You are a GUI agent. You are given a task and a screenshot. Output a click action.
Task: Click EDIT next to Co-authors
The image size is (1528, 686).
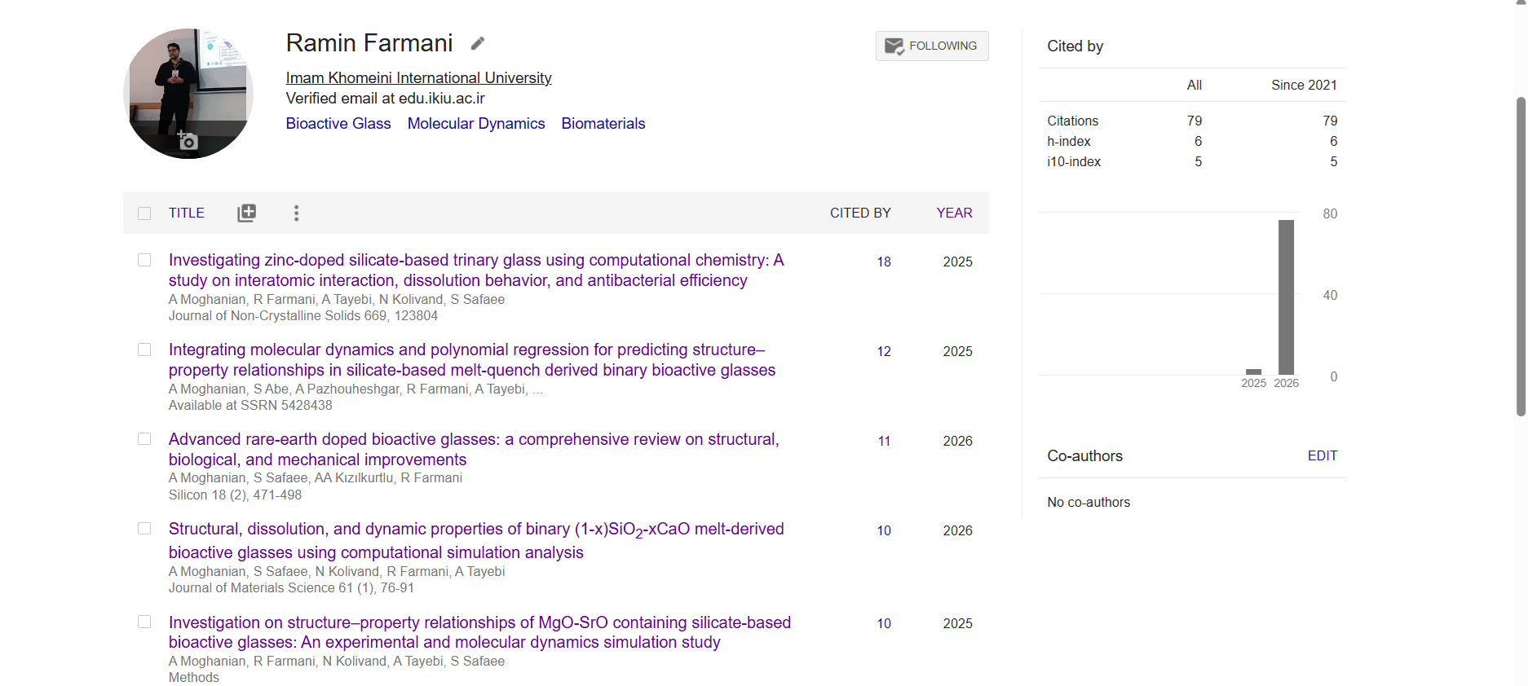(1323, 455)
